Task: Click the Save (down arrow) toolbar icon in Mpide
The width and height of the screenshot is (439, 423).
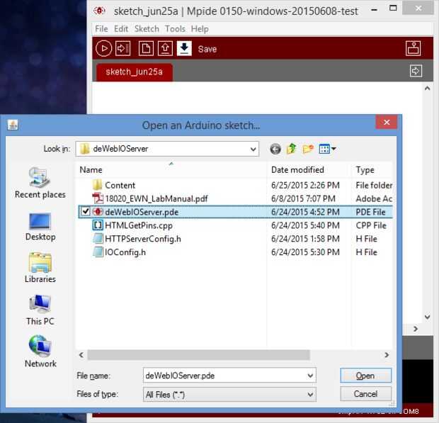Action: (x=184, y=48)
